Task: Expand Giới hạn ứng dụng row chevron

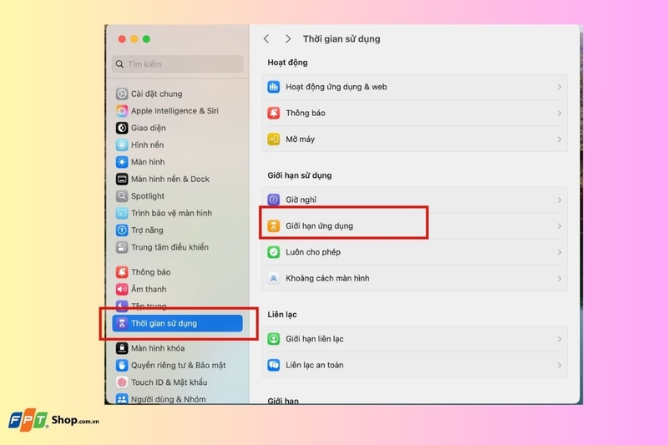Action: [559, 226]
